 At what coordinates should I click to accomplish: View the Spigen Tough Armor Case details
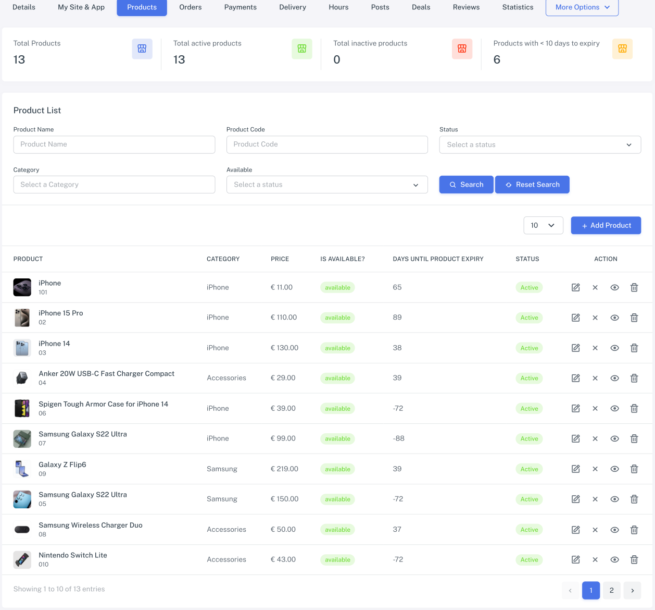[x=614, y=408]
